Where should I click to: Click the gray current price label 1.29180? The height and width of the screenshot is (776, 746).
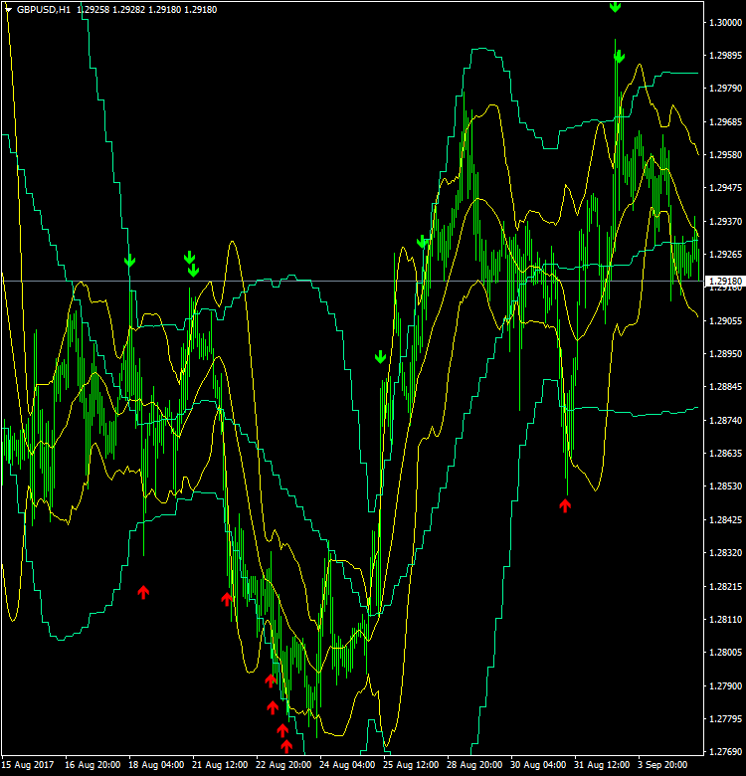click(725, 282)
